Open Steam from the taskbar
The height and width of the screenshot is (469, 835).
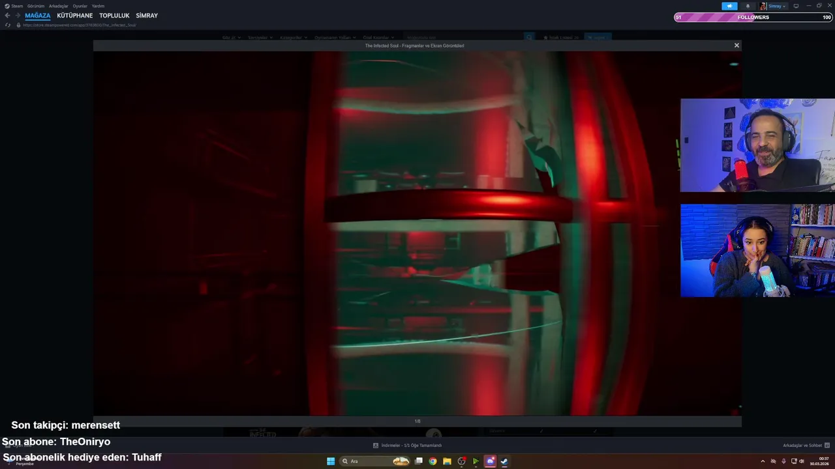tap(504, 461)
